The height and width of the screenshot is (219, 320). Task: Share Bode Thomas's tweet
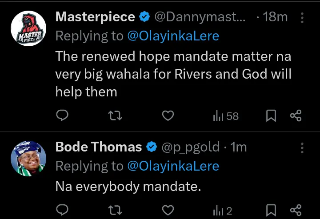click(296, 210)
